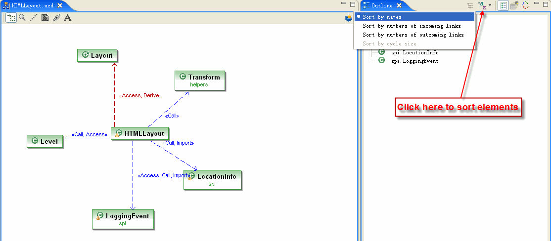The image size is (551, 241).
Task: Click the «Call» link label
Action: pos(172,116)
